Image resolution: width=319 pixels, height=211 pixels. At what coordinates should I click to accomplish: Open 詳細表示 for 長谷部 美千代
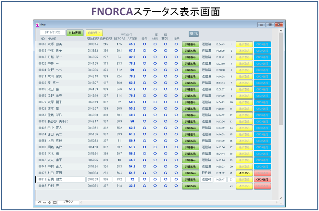[x=190, y=121]
